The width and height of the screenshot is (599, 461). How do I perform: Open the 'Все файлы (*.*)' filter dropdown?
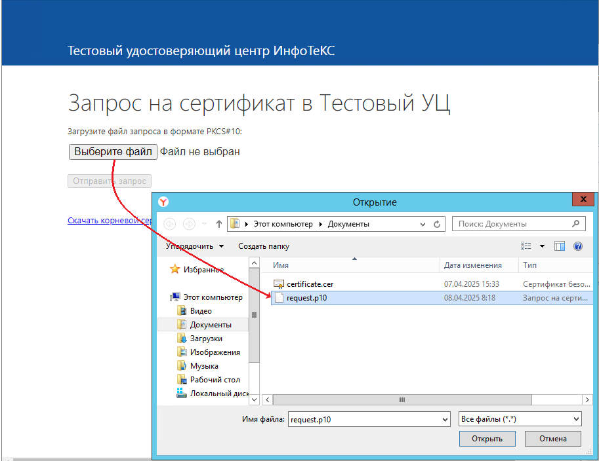(x=520, y=418)
